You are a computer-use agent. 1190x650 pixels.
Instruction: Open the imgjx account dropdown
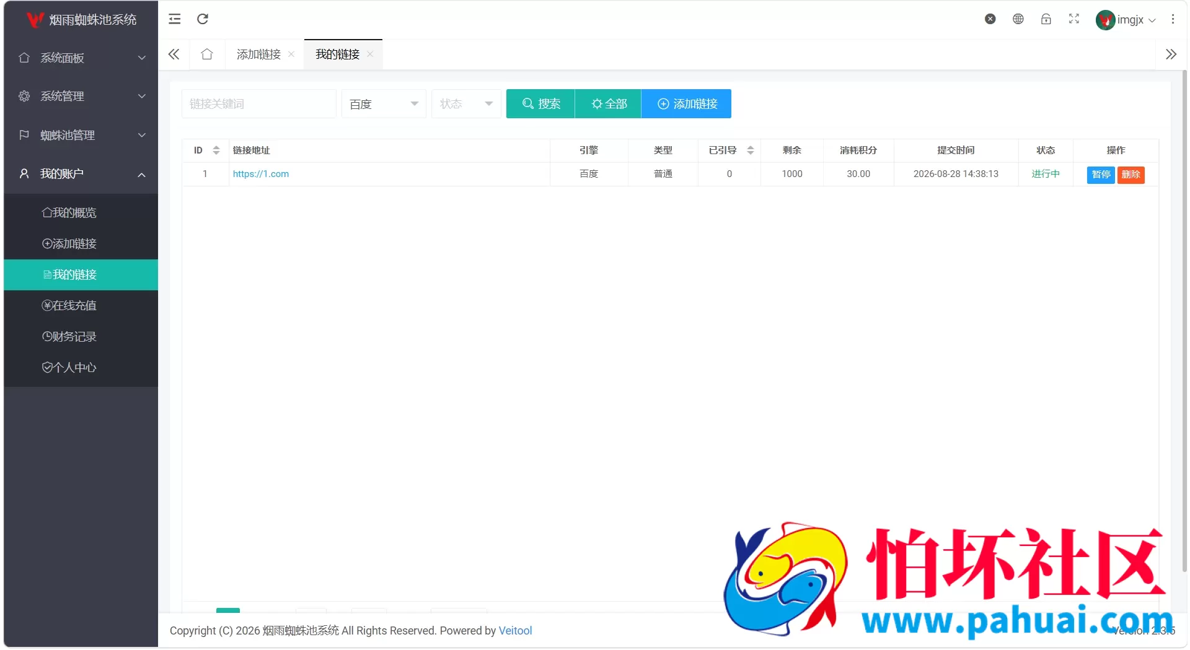[1137, 20]
